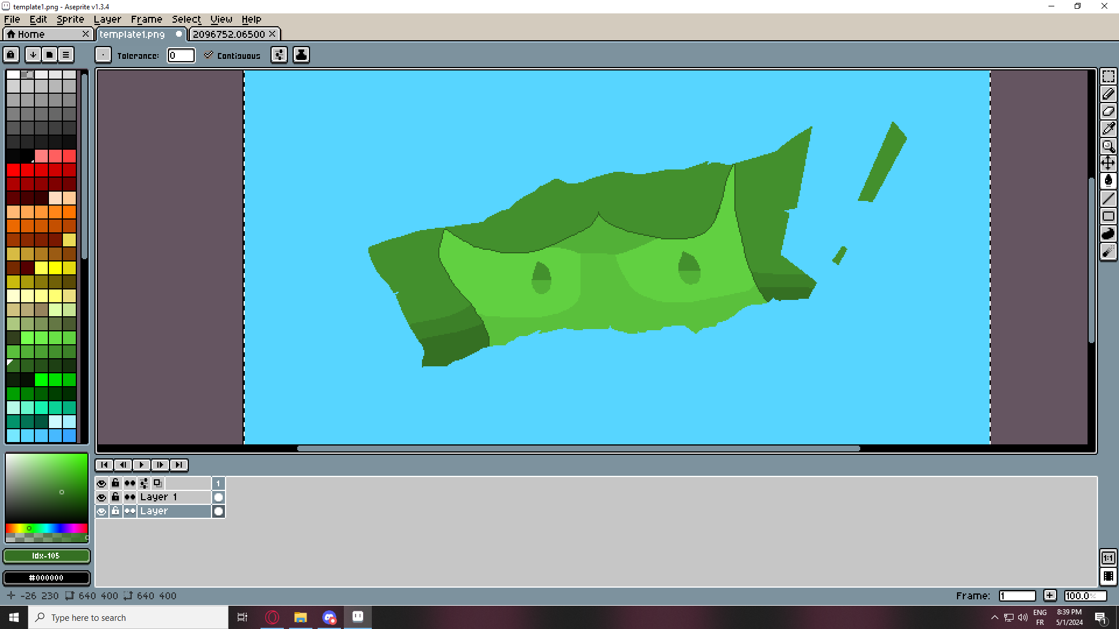
Task: Choose the Eraser tool
Action: click(1108, 111)
